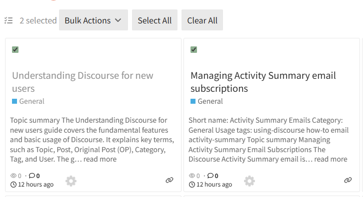The image size is (363, 197).
Task: Click blue category swatch on Managing Activity card
Action: click(193, 101)
